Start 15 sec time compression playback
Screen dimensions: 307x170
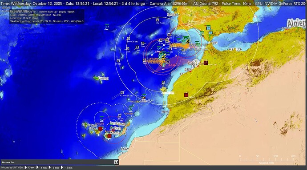[29, 168]
